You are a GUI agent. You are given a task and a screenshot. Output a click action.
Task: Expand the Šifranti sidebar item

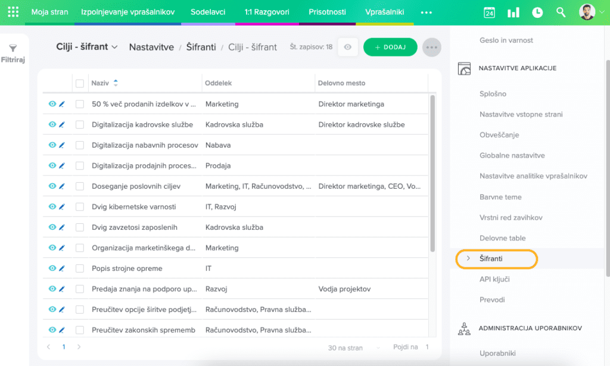tap(468, 259)
